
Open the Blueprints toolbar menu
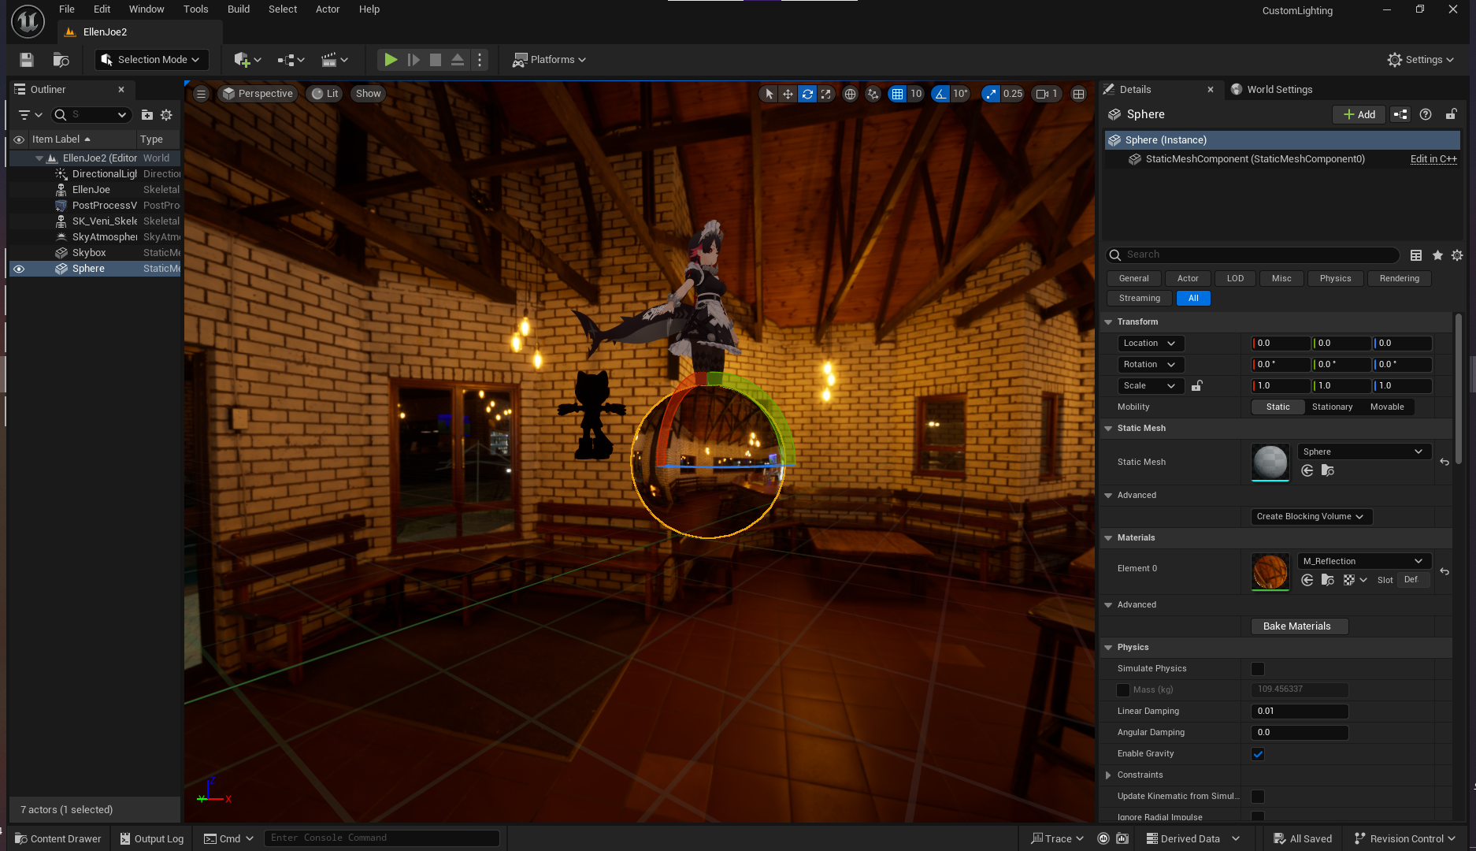click(291, 60)
